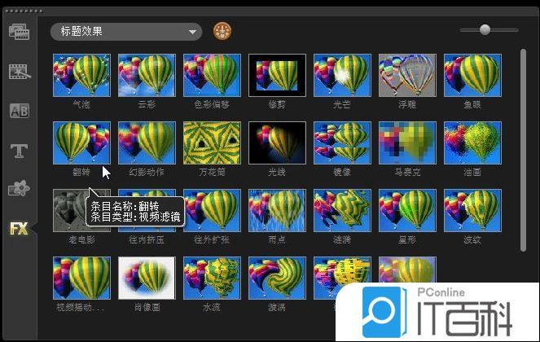The width and height of the screenshot is (540, 342).
Task: Select the 万花筒 filter thumbnail
Action: [x=212, y=142]
